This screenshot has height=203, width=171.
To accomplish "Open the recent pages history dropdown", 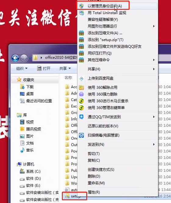I will click(30, 58).
